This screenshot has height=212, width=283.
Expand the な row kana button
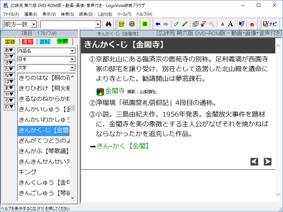point(9,75)
